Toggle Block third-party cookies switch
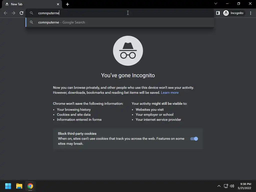Image resolution: width=256 pixels, height=192 pixels. coord(194,139)
